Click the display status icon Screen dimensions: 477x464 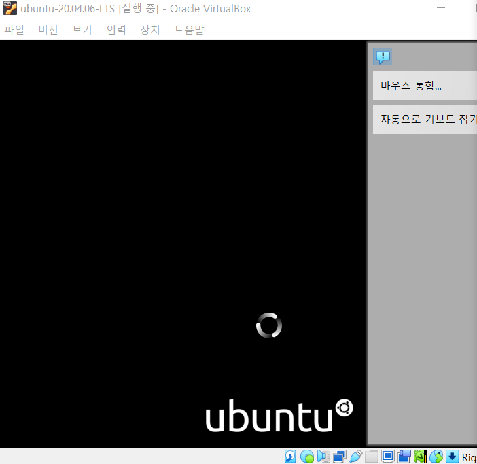388,457
